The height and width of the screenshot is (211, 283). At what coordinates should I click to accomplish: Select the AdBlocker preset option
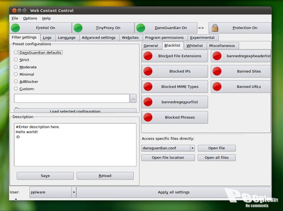tap(16, 82)
